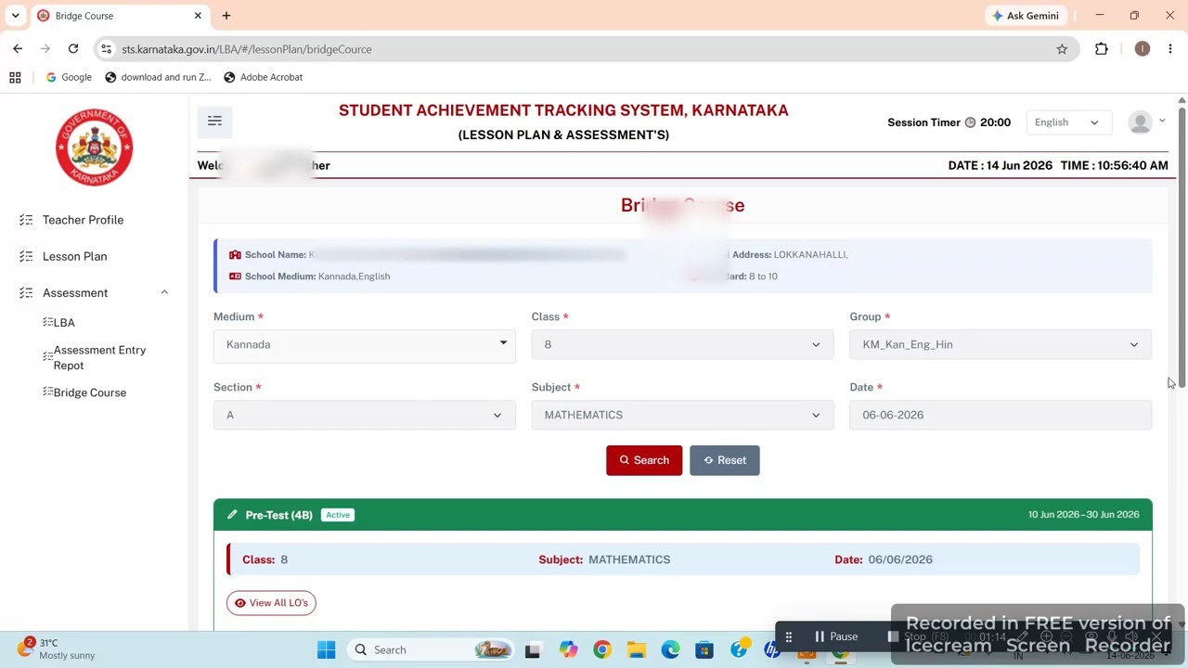Viewport: 1188px width, 668px height.
Task: Open Bridge Course in the sidebar
Action: pyautogui.click(x=89, y=392)
